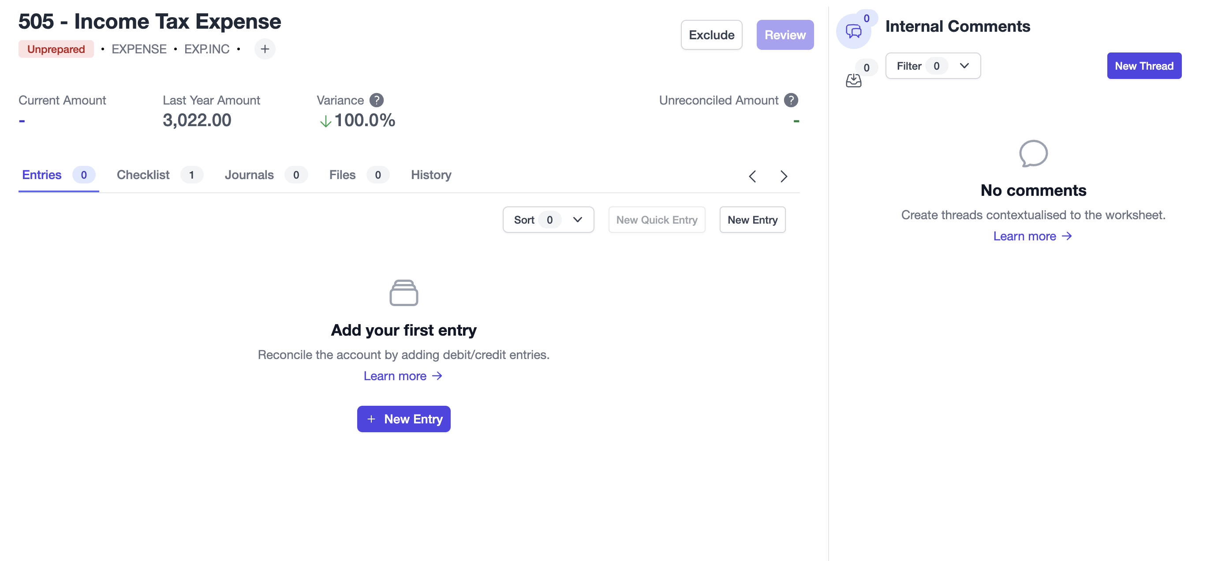
Task: Click the Learn more link in entries area
Action: pyautogui.click(x=403, y=376)
